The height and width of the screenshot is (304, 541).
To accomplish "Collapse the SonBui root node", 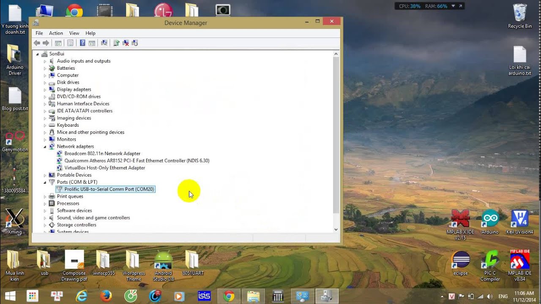I will point(37,54).
